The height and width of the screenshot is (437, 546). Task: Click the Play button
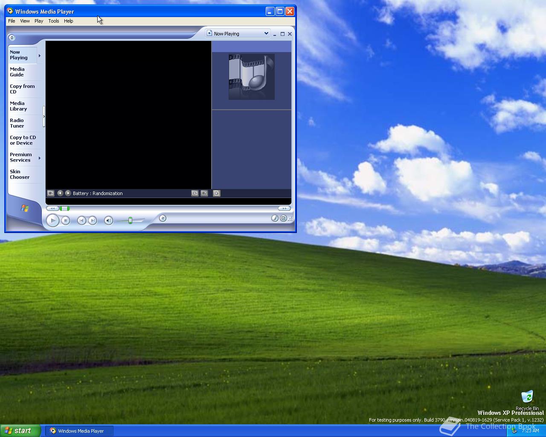(x=52, y=221)
